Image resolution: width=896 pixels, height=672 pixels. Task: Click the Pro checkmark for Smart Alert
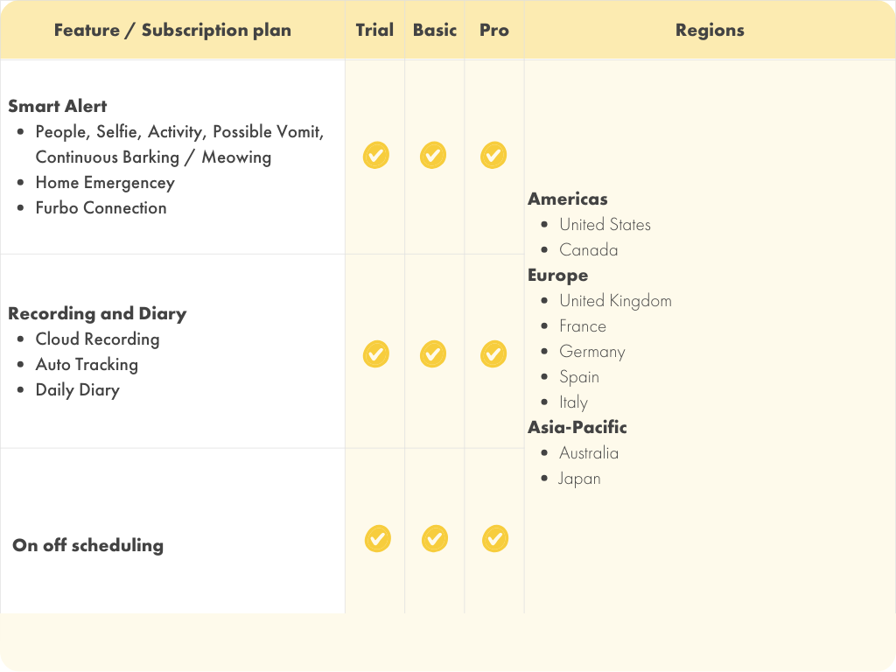point(493,156)
